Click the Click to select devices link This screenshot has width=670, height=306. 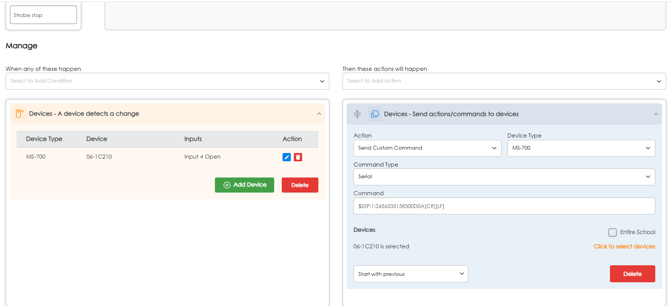coord(624,246)
